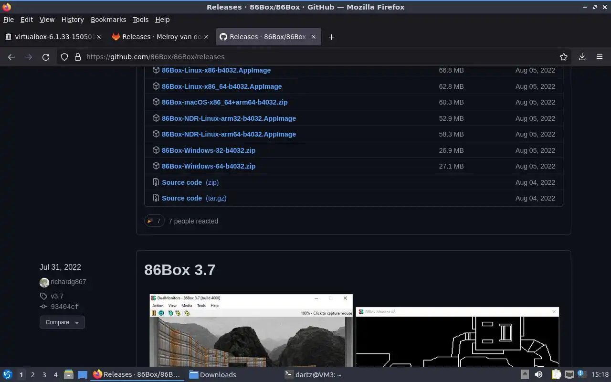Image resolution: width=611 pixels, height=382 pixels.
Task: Download 86Box-NDR-Linux-arm64-b4032.AppImage
Action: [x=229, y=134]
